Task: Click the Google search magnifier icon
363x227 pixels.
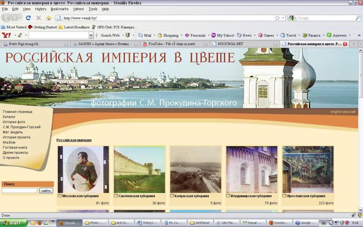Action: (x=358, y=18)
